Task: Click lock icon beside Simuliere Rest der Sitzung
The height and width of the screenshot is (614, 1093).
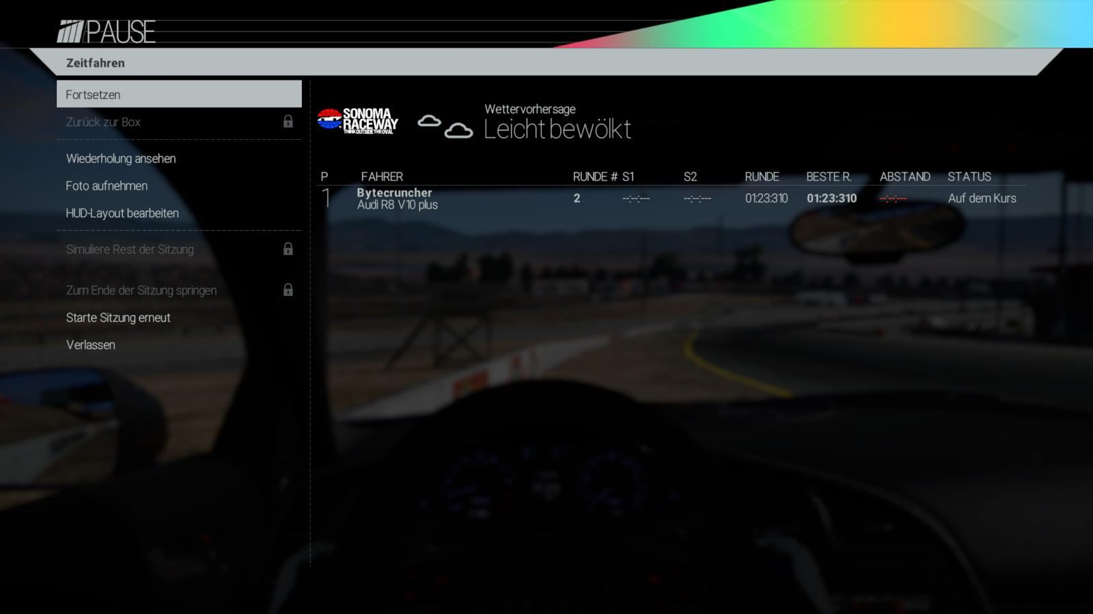Action: click(288, 249)
